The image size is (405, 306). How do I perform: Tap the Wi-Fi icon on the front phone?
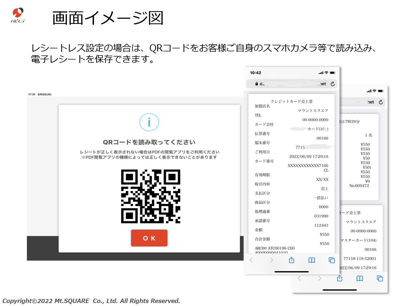(x=326, y=73)
